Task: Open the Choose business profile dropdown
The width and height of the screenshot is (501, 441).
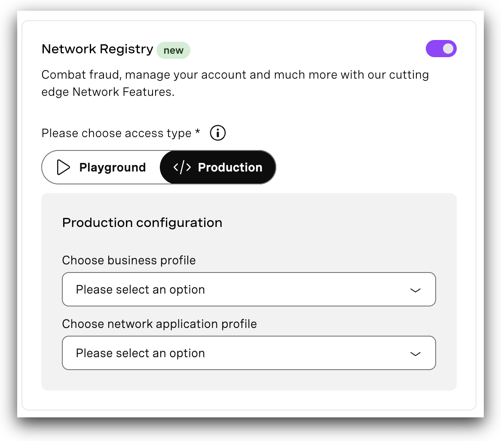Action: click(x=249, y=289)
